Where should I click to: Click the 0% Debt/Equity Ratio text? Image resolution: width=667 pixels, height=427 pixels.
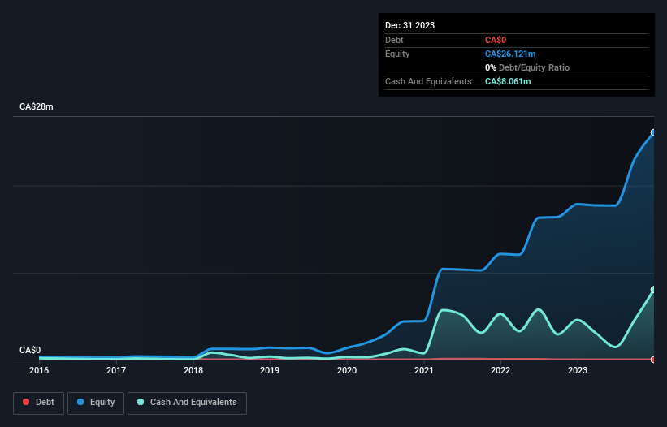[x=527, y=67]
